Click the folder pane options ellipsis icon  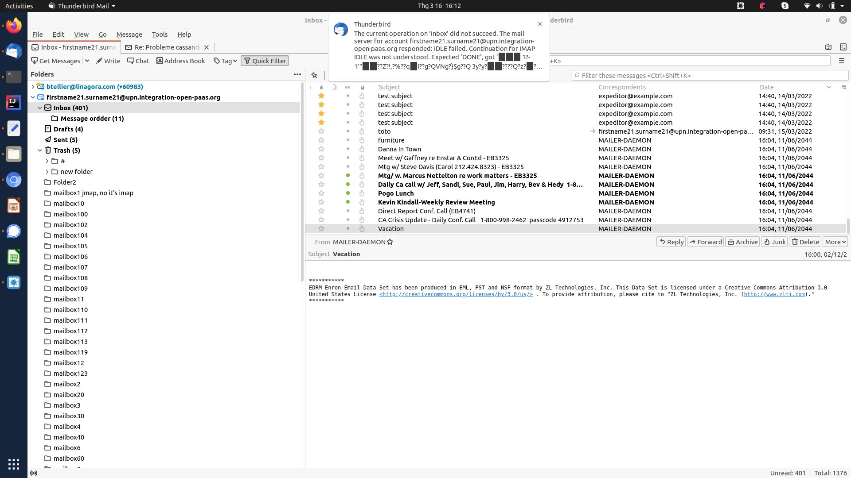click(297, 74)
